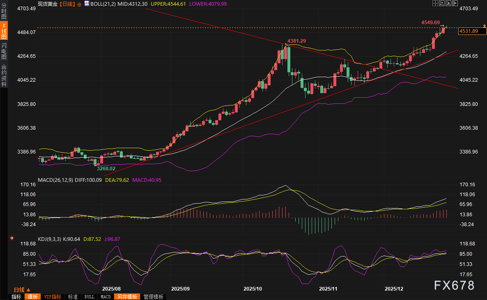This screenshot has height=300, width=487.
Task: Click the crosshair cursor icon at top right
Action: click(435, 3)
